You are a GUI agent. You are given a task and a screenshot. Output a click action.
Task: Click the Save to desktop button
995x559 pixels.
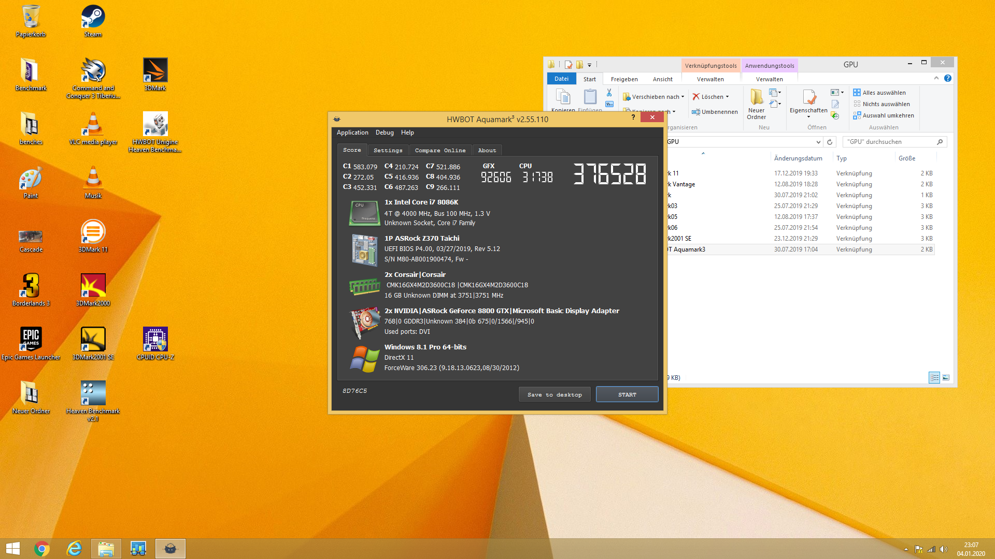click(555, 394)
